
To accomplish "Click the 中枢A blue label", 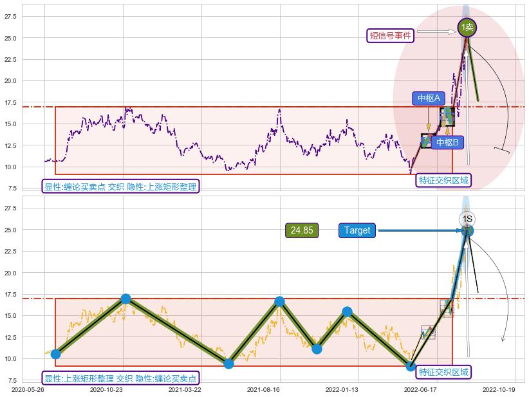I will pyautogui.click(x=429, y=98).
